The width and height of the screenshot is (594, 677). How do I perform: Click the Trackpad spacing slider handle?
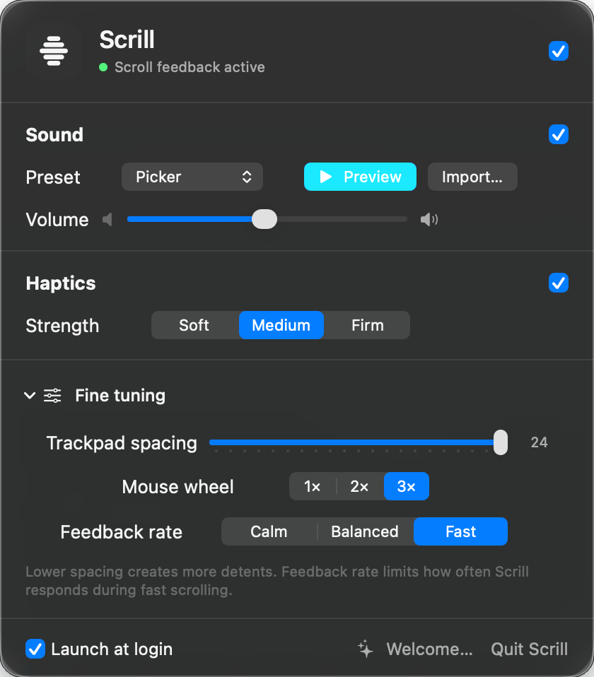(x=500, y=442)
